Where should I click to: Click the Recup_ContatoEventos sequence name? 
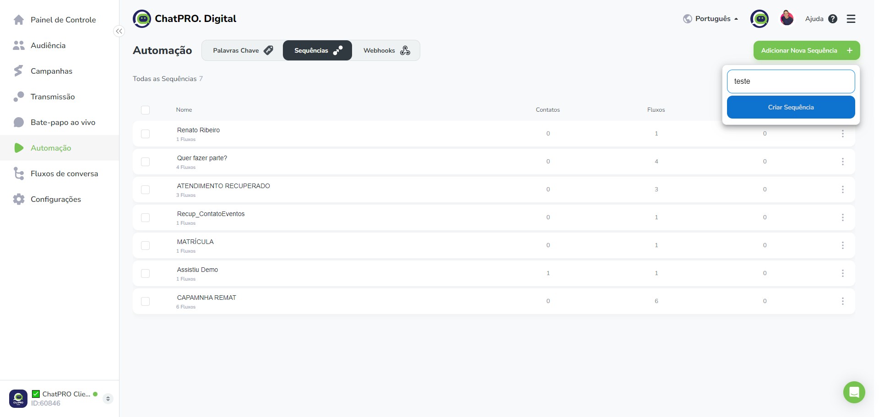pos(211,214)
